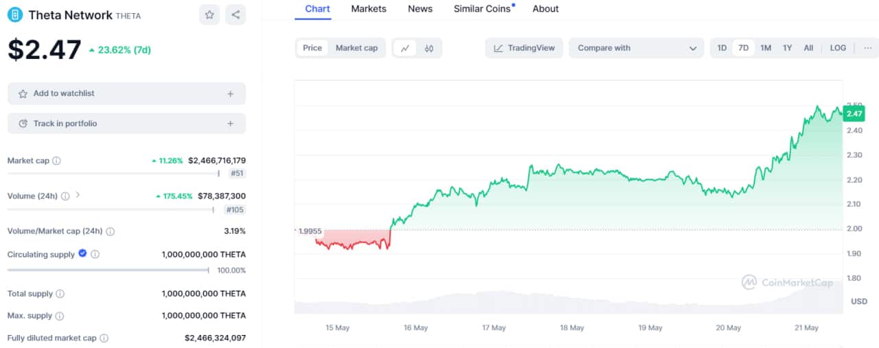The height and width of the screenshot is (348, 879).
Task: Open Fully diluted market cap info icon
Action: [104, 338]
